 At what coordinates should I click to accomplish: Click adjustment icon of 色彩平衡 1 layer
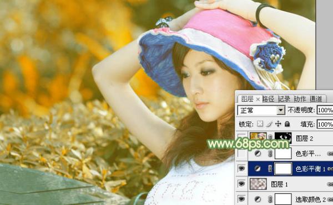pyautogui.click(x=258, y=169)
